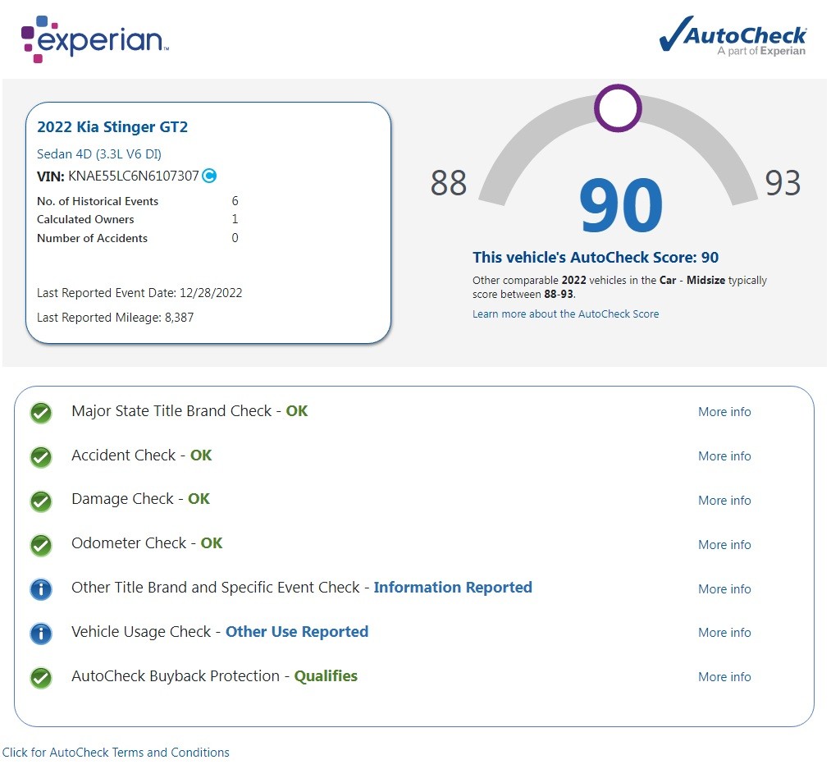This screenshot has height=769, width=831.
Task: Click the Calculated Owners row
Action: click(138, 219)
